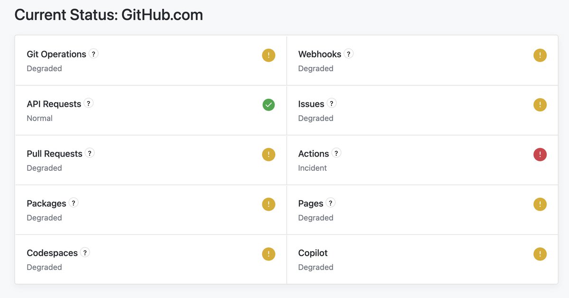
Task: Click the Issues component name
Action: (311, 104)
